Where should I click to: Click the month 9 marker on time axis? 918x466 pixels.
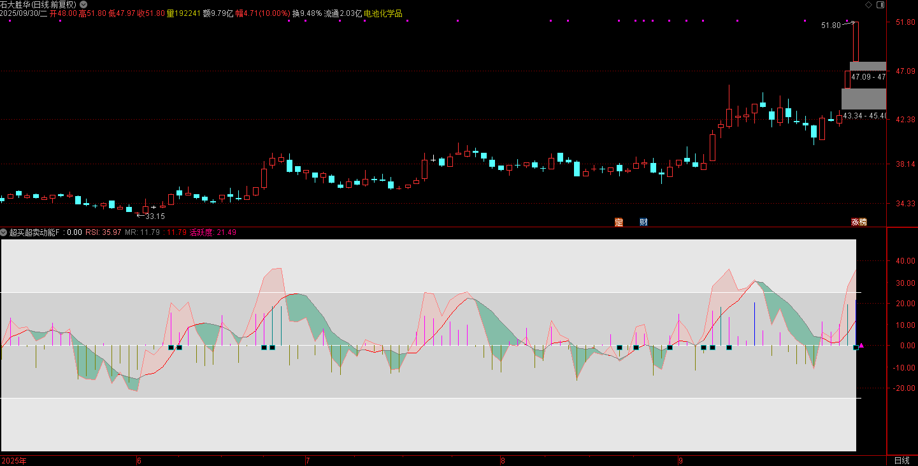(x=680, y=460)
